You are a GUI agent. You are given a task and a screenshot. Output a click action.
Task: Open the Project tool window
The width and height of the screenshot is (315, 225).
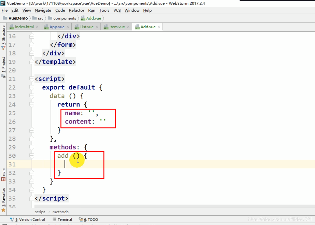(x=3, y=67)
